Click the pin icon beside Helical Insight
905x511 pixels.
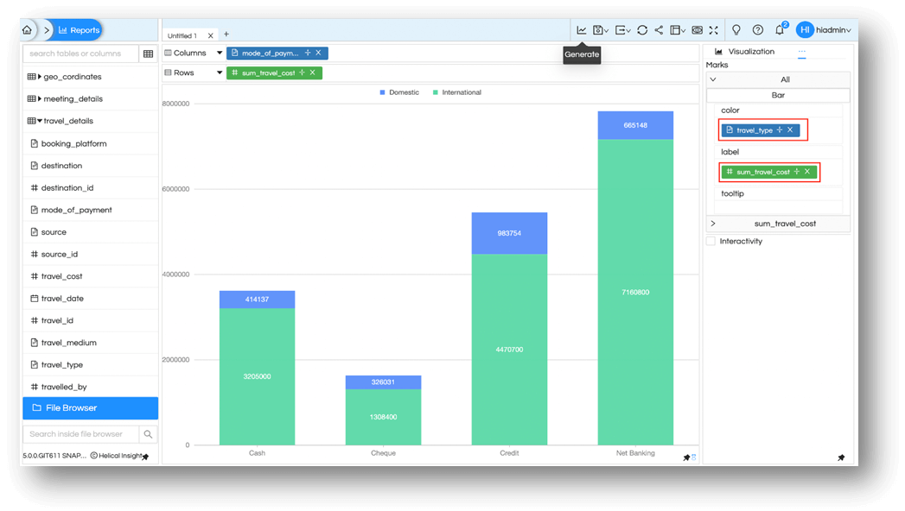[145, 457]
